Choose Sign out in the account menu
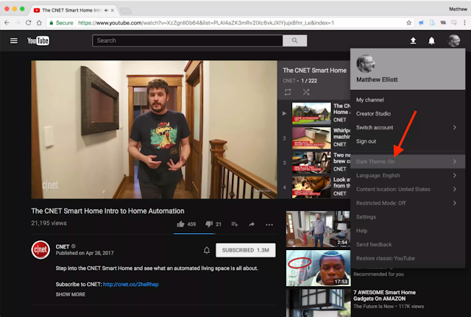Viewport: 471px width, 317px height. [366, 141]
